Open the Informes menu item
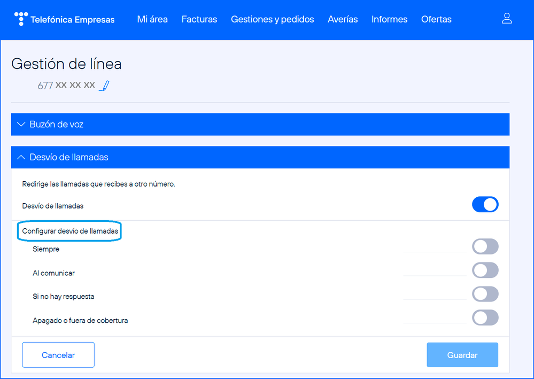Viewport: 534px width, 379px height. click(389, 19)
